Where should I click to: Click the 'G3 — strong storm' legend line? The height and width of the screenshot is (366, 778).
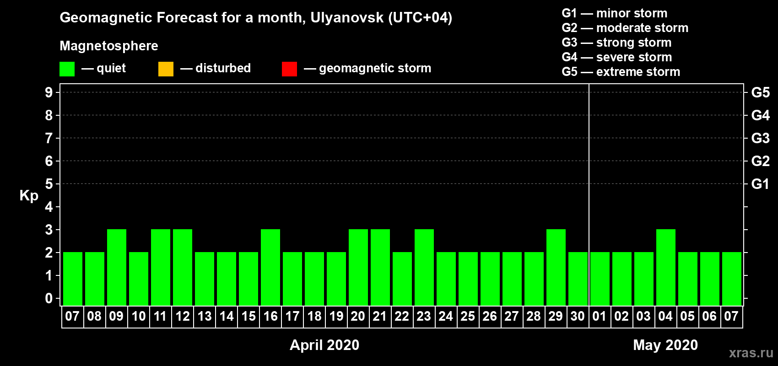616,43
